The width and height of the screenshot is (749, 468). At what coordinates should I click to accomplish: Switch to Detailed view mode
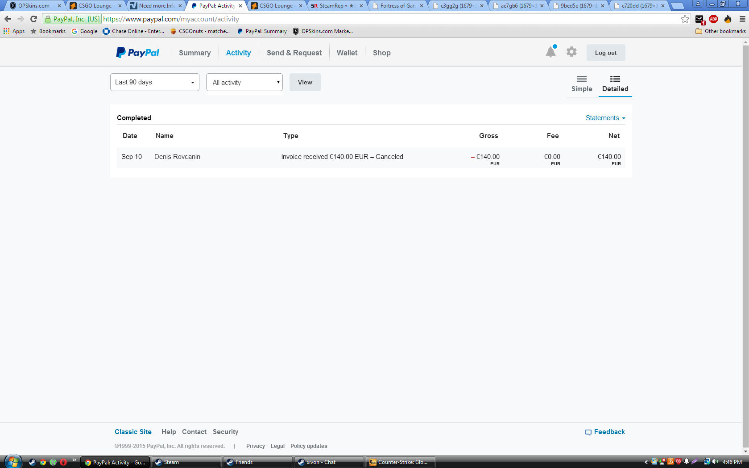click(x=615, y=84)
